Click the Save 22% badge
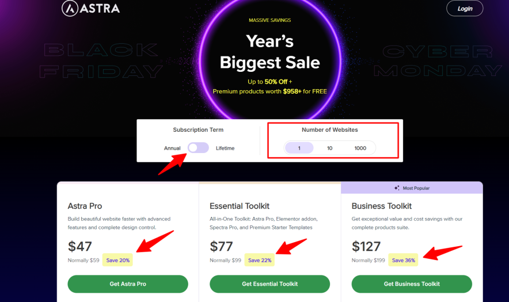This screenshot has width=509, height=302. click(260, 260)
